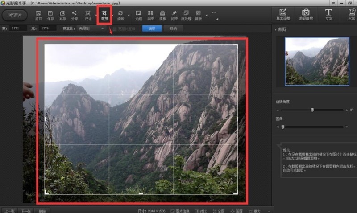The height and width of the screenshot is (213, 357).
Task: Switch to the Text (文字) tab
Action: [328, 15]
